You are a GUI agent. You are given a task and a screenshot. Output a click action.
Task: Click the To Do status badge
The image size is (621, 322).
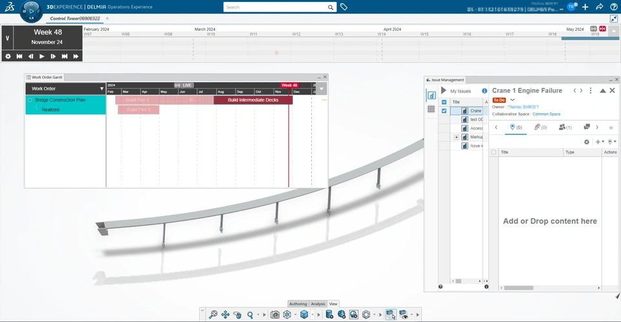pos(499,100)
